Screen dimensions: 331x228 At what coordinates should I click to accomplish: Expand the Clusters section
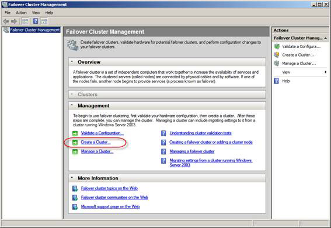tap(72, 94)
